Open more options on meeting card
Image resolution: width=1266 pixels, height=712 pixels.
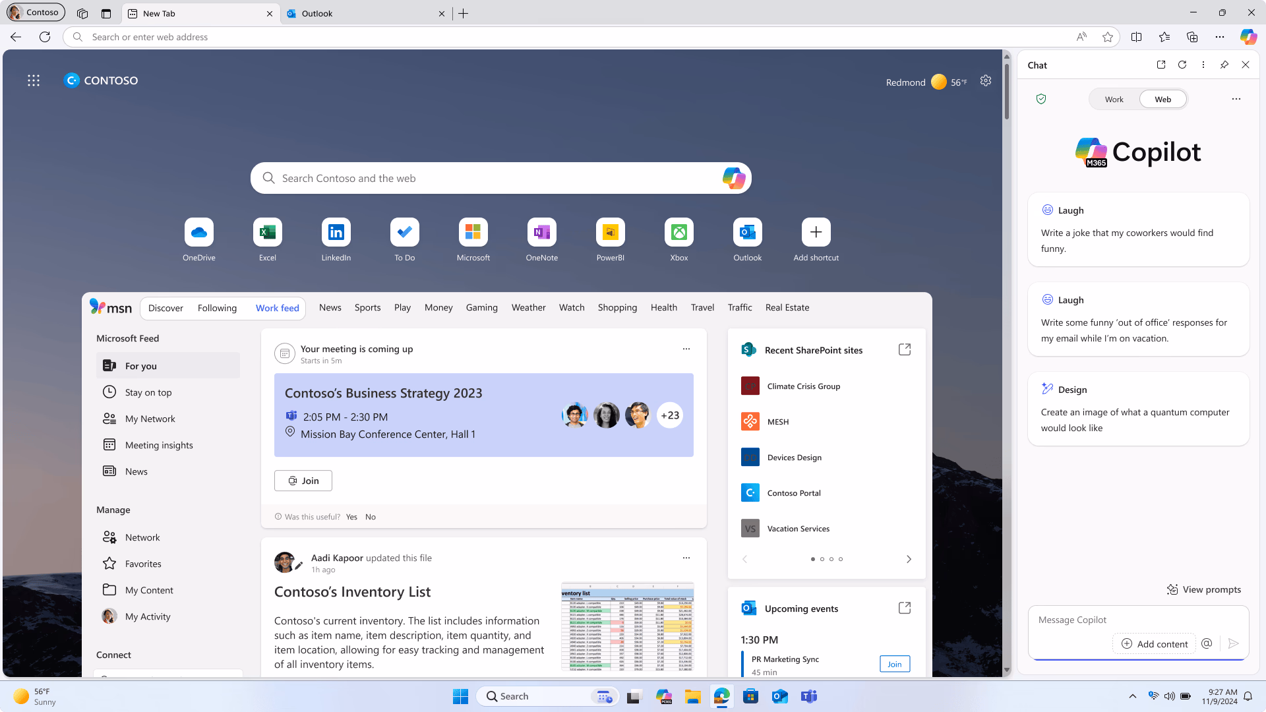[686, 349]
